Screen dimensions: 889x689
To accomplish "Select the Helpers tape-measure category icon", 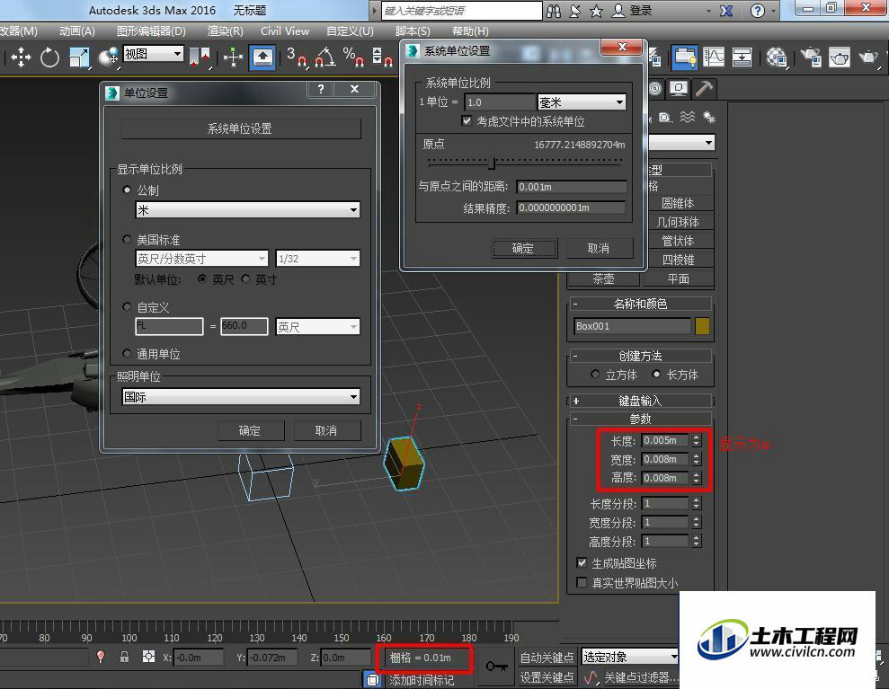I will click(x=665, y=118).
